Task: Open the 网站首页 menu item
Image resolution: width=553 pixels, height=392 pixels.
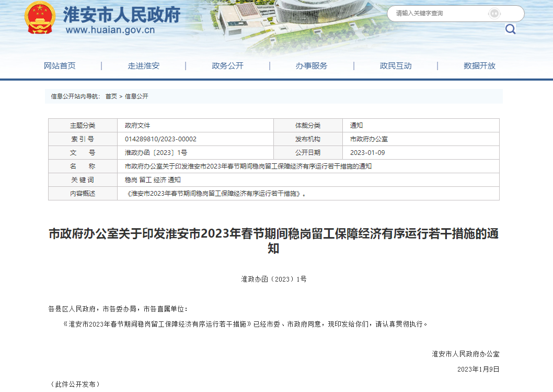Action: click(x=60, y=66)
